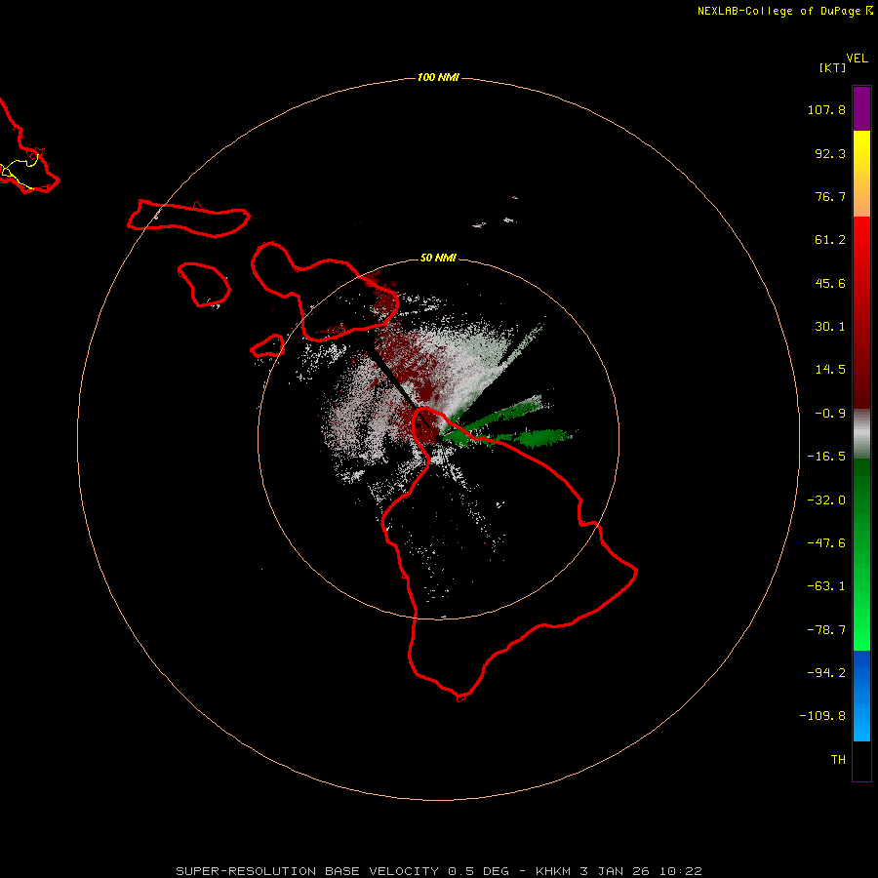
Task: Click the -32.0 velocity scale value
Action: point(826,500)
